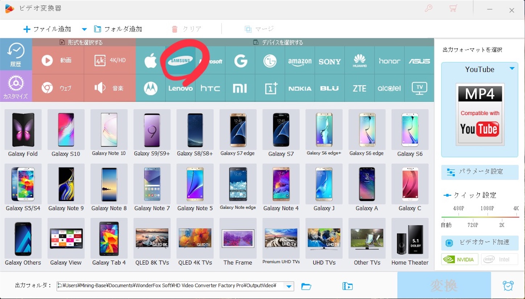Select the NOKIA brand logo
525x299 pixels.
tap(300, 88)
